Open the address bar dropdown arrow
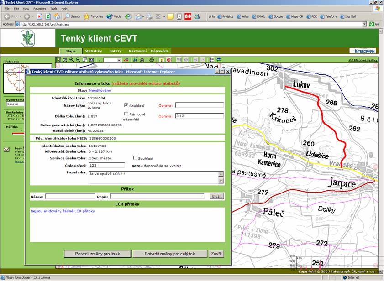Viewport: 384px width, 281px height. 364,24
